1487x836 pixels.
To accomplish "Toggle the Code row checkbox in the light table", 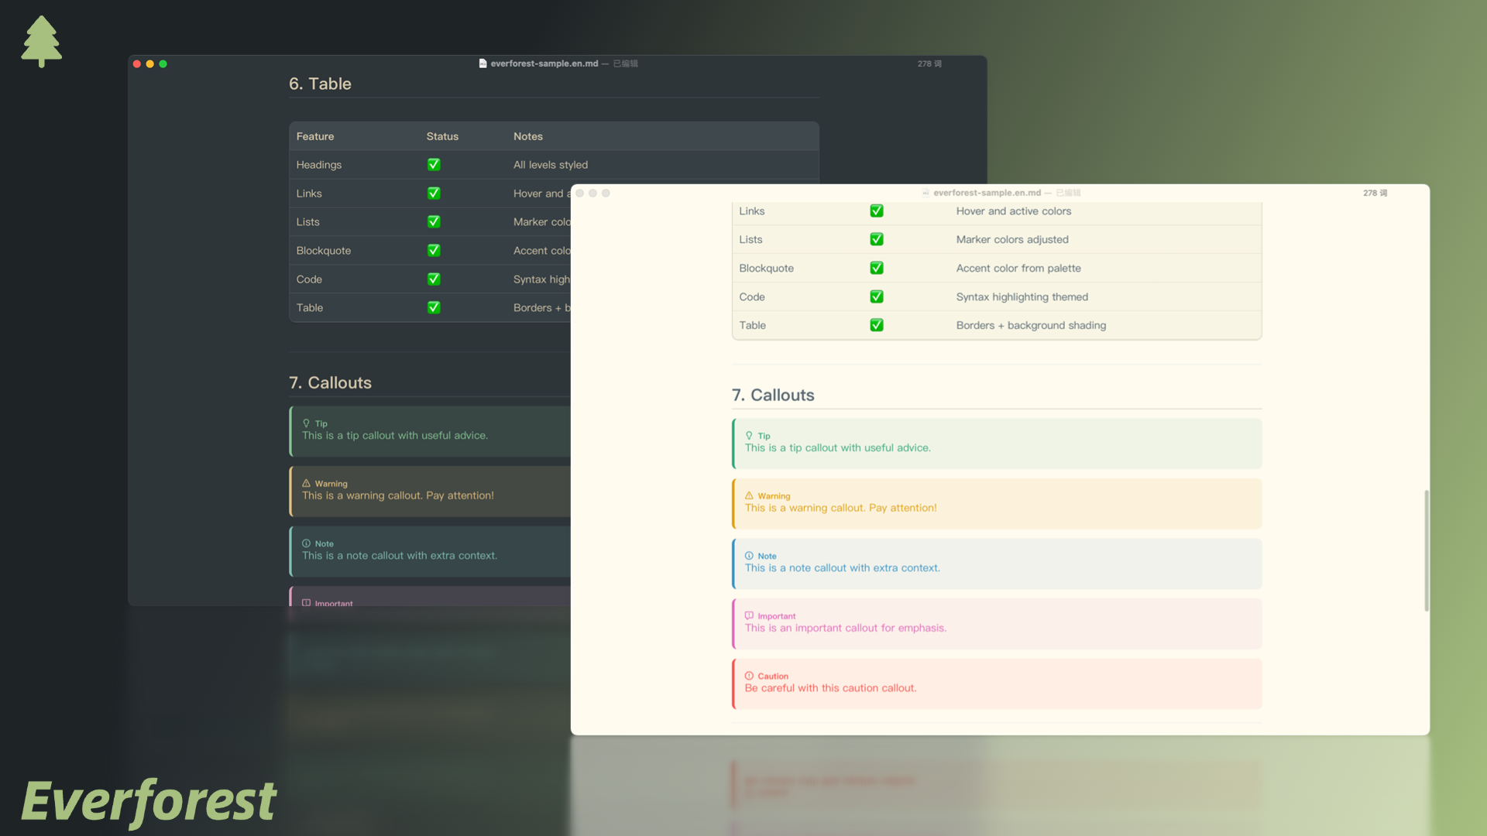I will pyautogui.click(x=876, y=296).
